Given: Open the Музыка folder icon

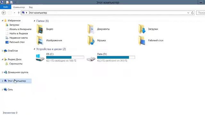Looking at the screenshot, I should (x=91, y=41).
